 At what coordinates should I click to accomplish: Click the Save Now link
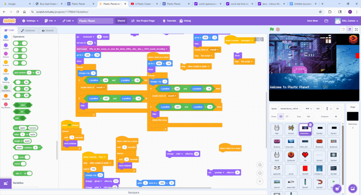[312, 21]
